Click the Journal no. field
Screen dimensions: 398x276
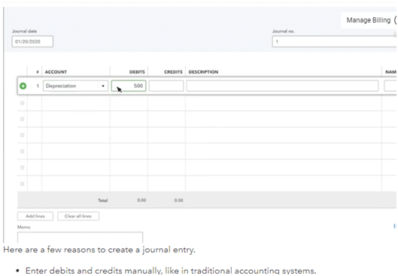[334, 41]
